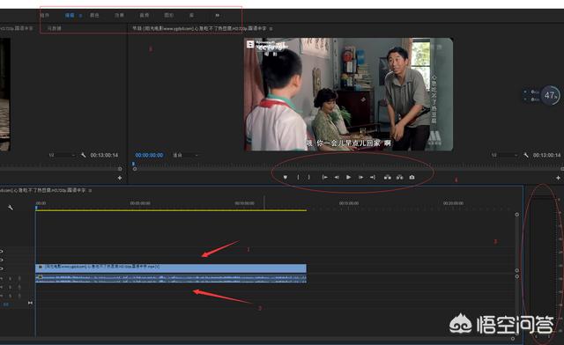The height and width of the screenshot is (345, 564).
Task: Grab the Source monitor zoom scroll handle
Action: 120,169
